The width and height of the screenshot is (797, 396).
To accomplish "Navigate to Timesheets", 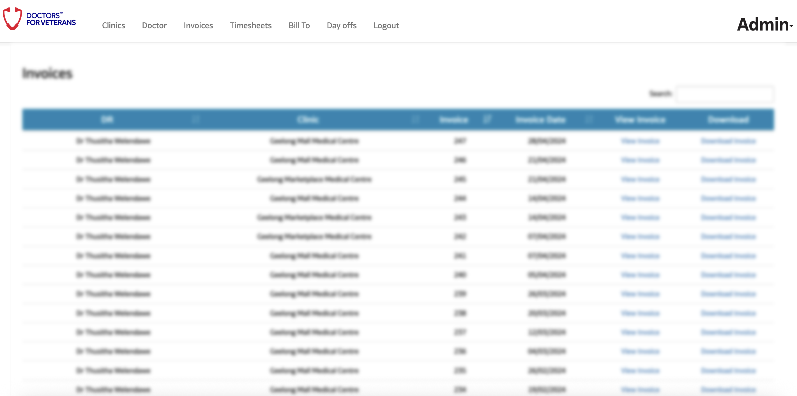I will (x=250, y=25).
